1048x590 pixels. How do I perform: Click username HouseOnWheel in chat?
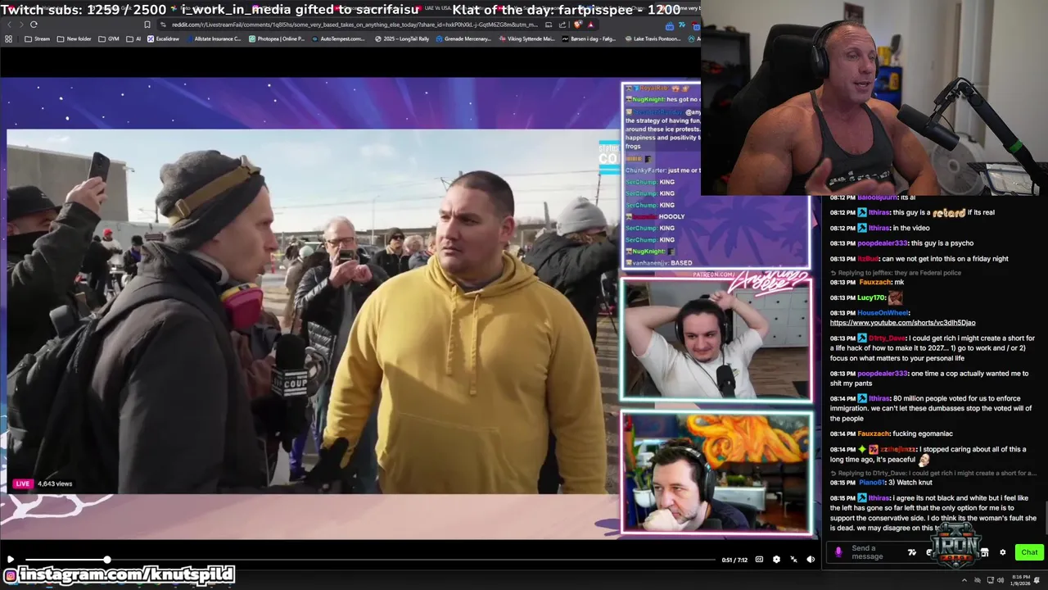(883, 312)
